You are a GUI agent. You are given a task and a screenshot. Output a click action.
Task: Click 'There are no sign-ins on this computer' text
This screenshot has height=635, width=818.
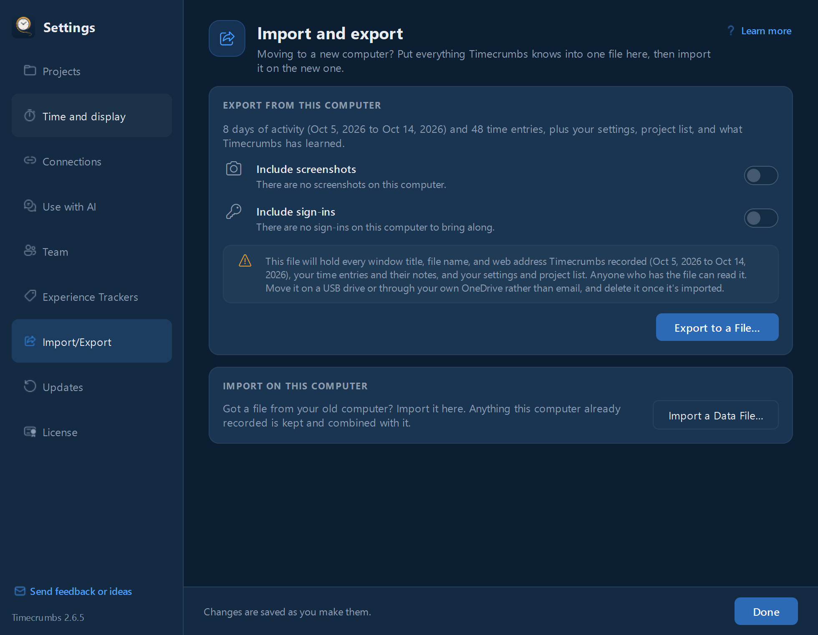(x=375, y=227)
